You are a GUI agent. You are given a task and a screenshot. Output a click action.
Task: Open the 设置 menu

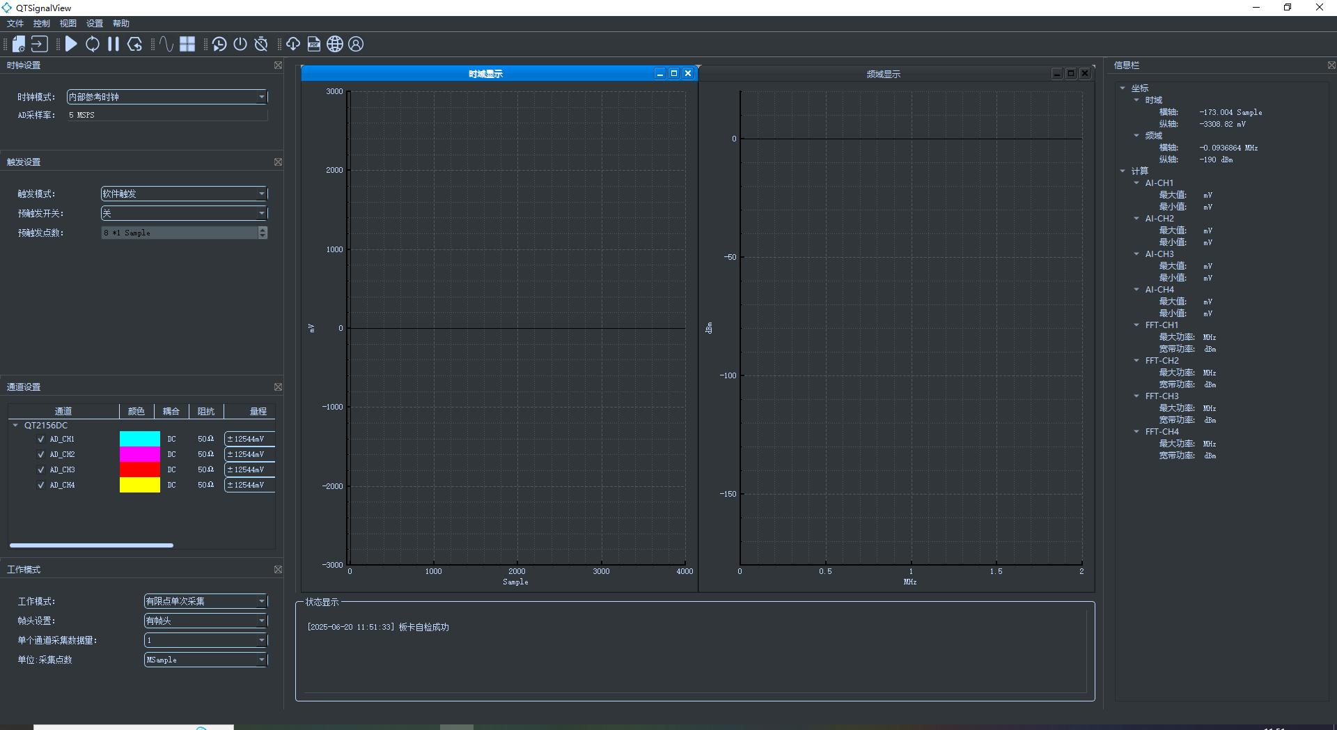(95, 24)
